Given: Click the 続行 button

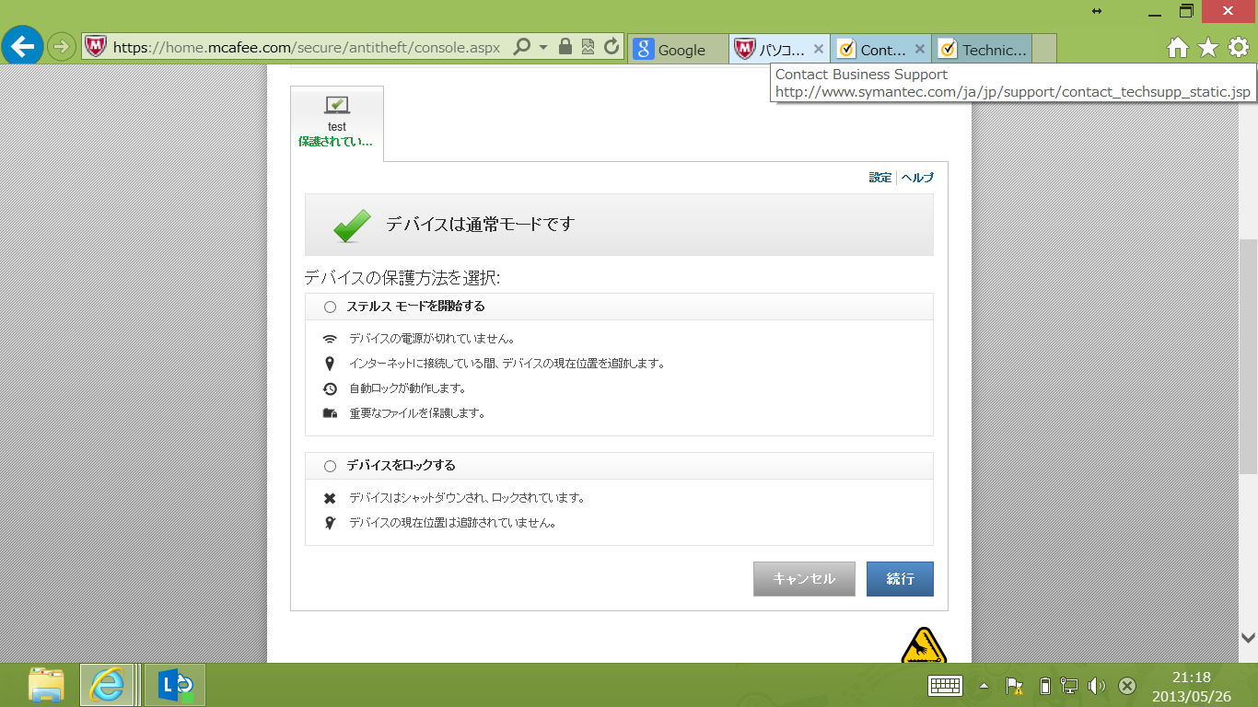Looking at the screenshot, I should point(900,579).
